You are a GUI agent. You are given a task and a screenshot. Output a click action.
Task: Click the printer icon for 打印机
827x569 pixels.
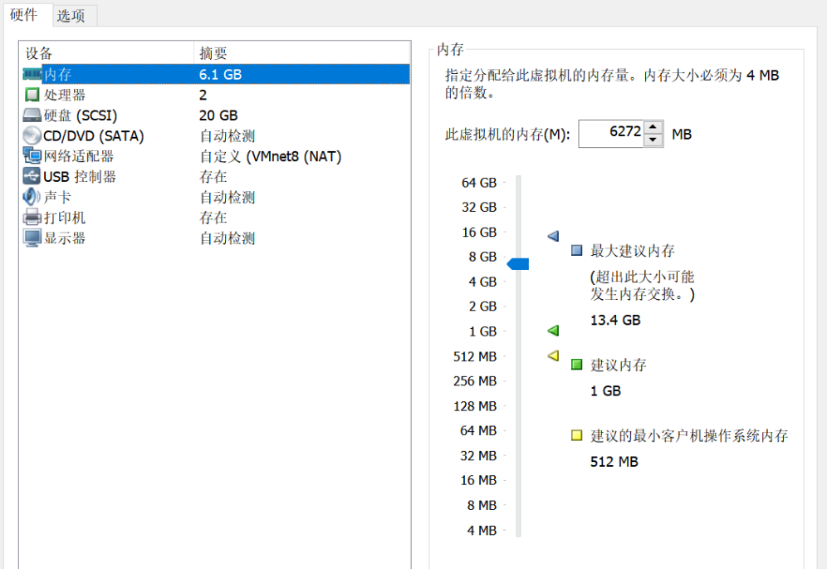pyautogui.click(x=32, y=218)
